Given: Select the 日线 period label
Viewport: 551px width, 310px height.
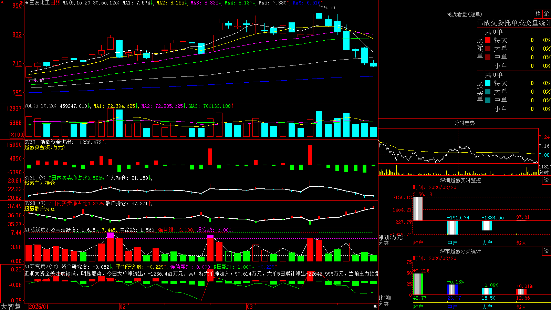Looking at the screenshot, I should (55, 3).
